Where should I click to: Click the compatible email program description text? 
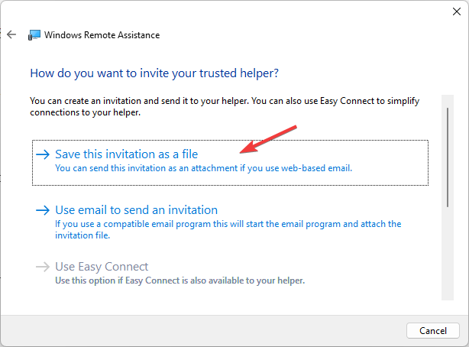[x=228, y=224]
